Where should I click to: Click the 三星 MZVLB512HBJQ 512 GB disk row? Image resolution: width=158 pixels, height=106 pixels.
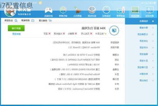click(x=75, y=69)
